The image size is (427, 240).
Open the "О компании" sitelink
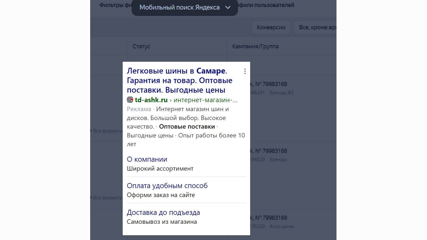point(147,159)
